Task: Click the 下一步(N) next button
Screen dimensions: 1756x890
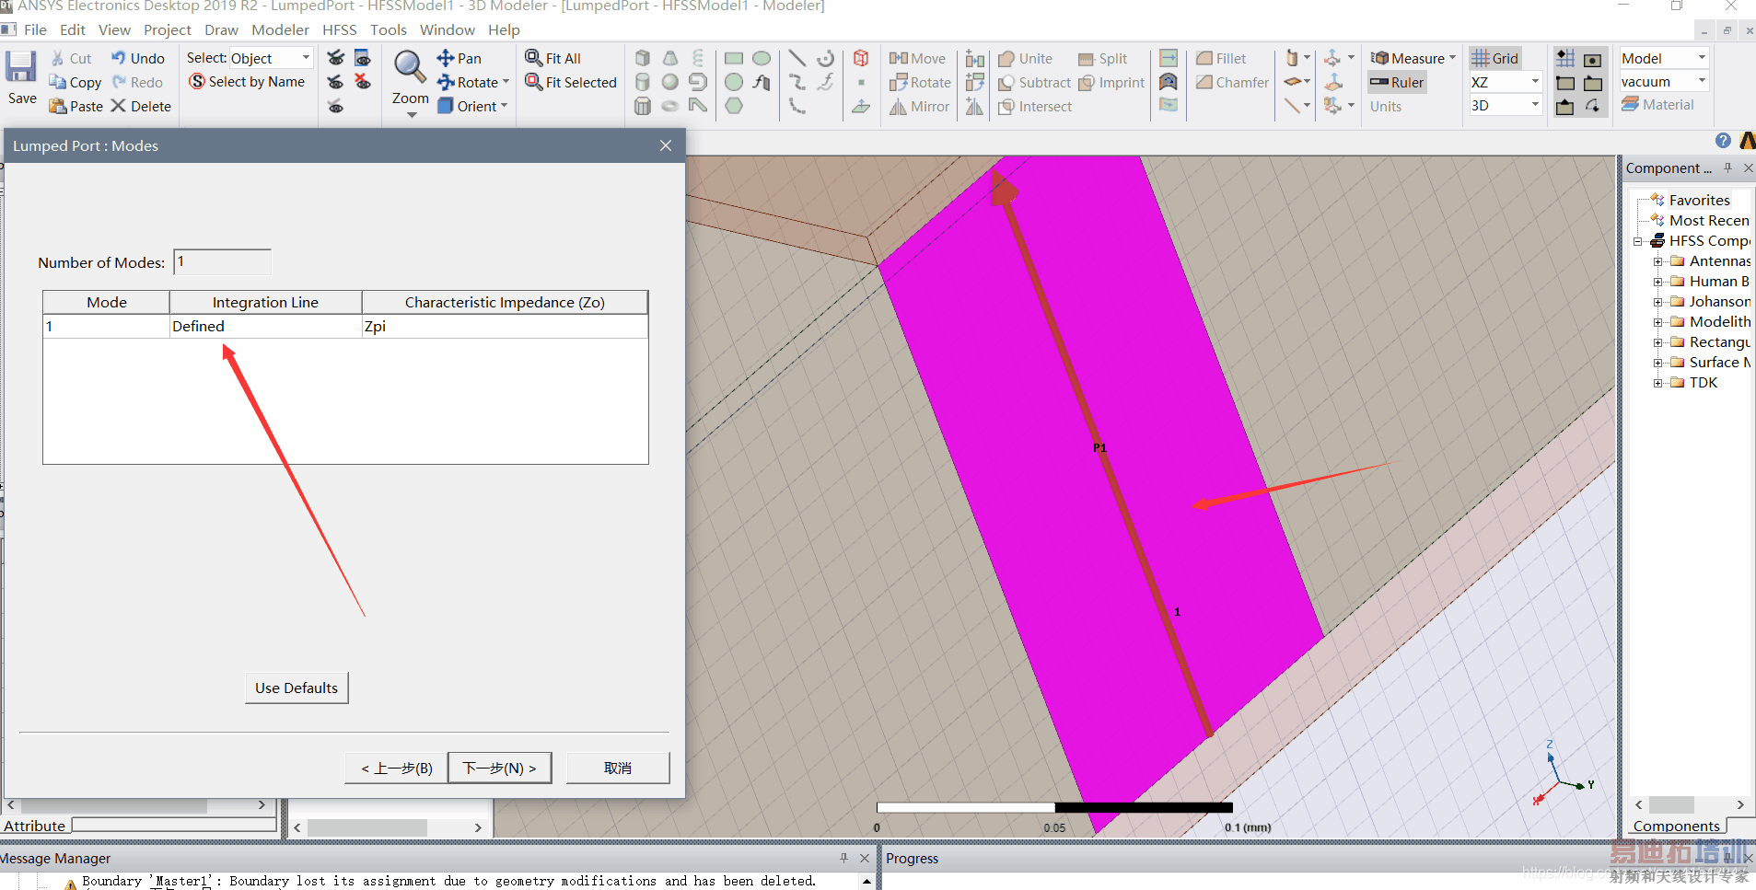Action: point(499,768)
